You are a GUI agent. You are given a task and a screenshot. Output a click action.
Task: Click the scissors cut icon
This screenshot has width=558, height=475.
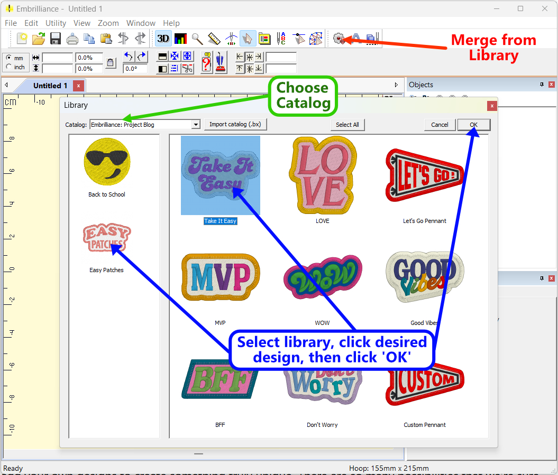[187, 68]
